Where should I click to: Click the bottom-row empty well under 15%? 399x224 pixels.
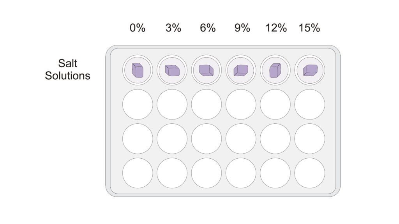(x=310, y=173)
